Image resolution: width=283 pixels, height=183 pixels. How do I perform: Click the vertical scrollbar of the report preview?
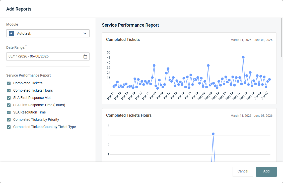click(281, 38)
